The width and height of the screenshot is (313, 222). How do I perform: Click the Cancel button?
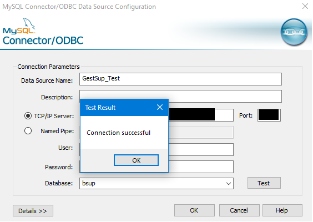coord(239,210)
